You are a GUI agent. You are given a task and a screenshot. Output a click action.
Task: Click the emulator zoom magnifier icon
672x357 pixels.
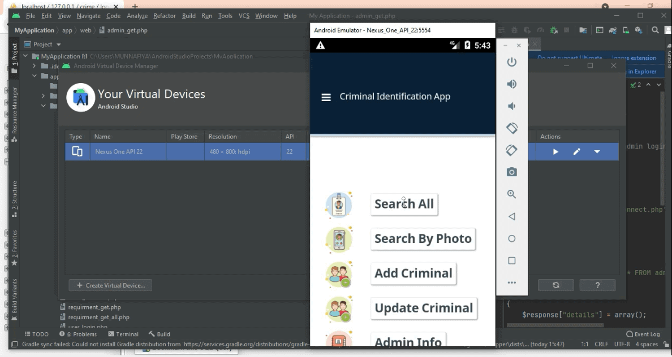point(511,194)
